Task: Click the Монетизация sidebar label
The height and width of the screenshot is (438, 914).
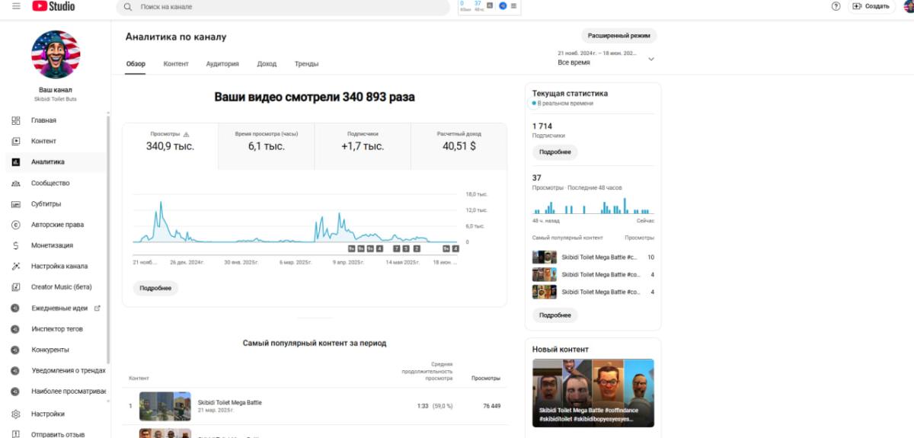Action: [x=52, y=245]
